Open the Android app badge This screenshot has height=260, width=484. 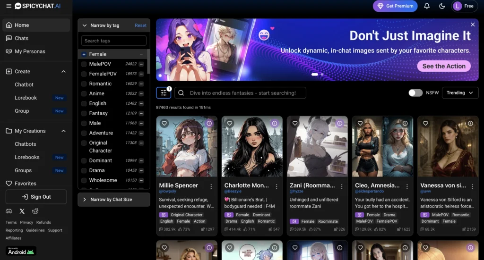coord(21,251)
